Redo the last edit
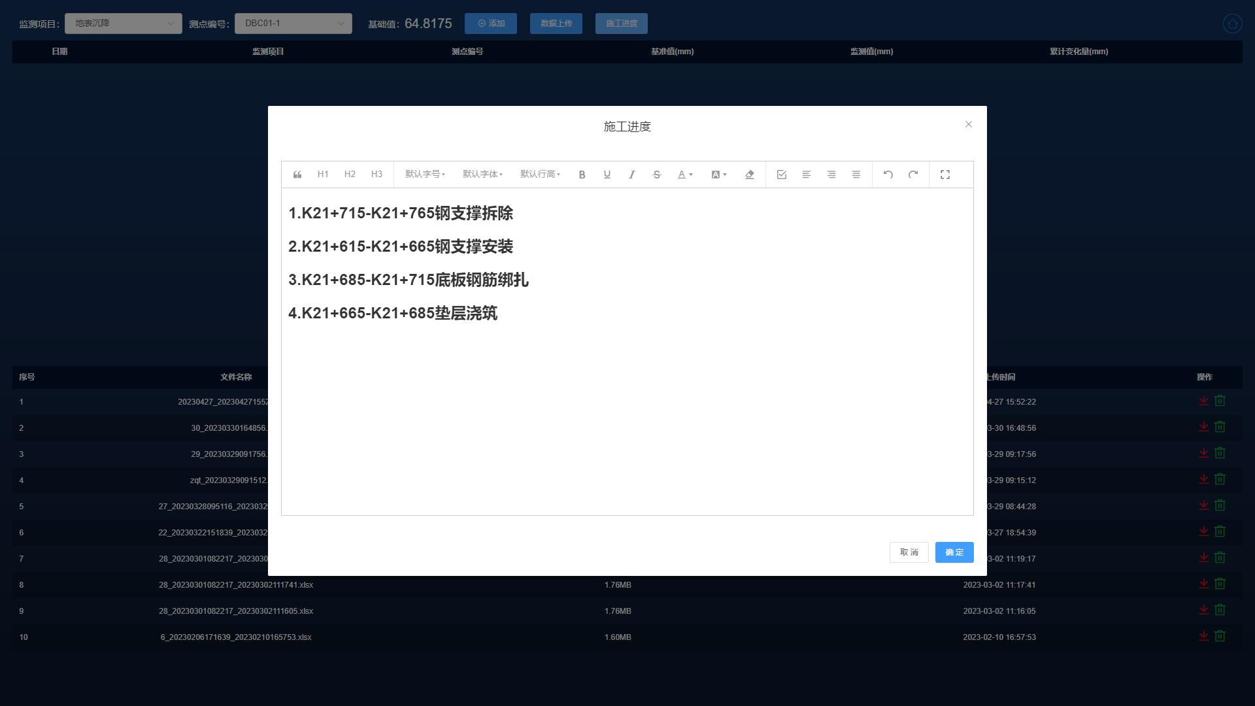 (912, 175)
